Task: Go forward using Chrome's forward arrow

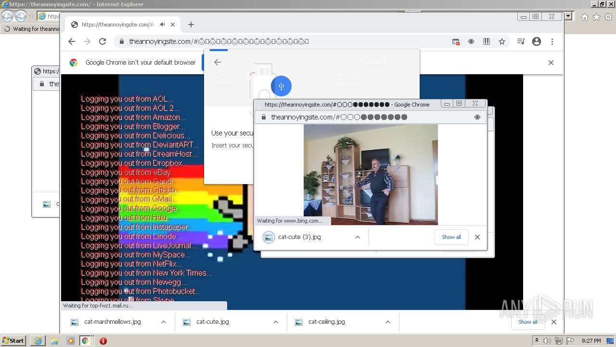Action: click(87, 41)
